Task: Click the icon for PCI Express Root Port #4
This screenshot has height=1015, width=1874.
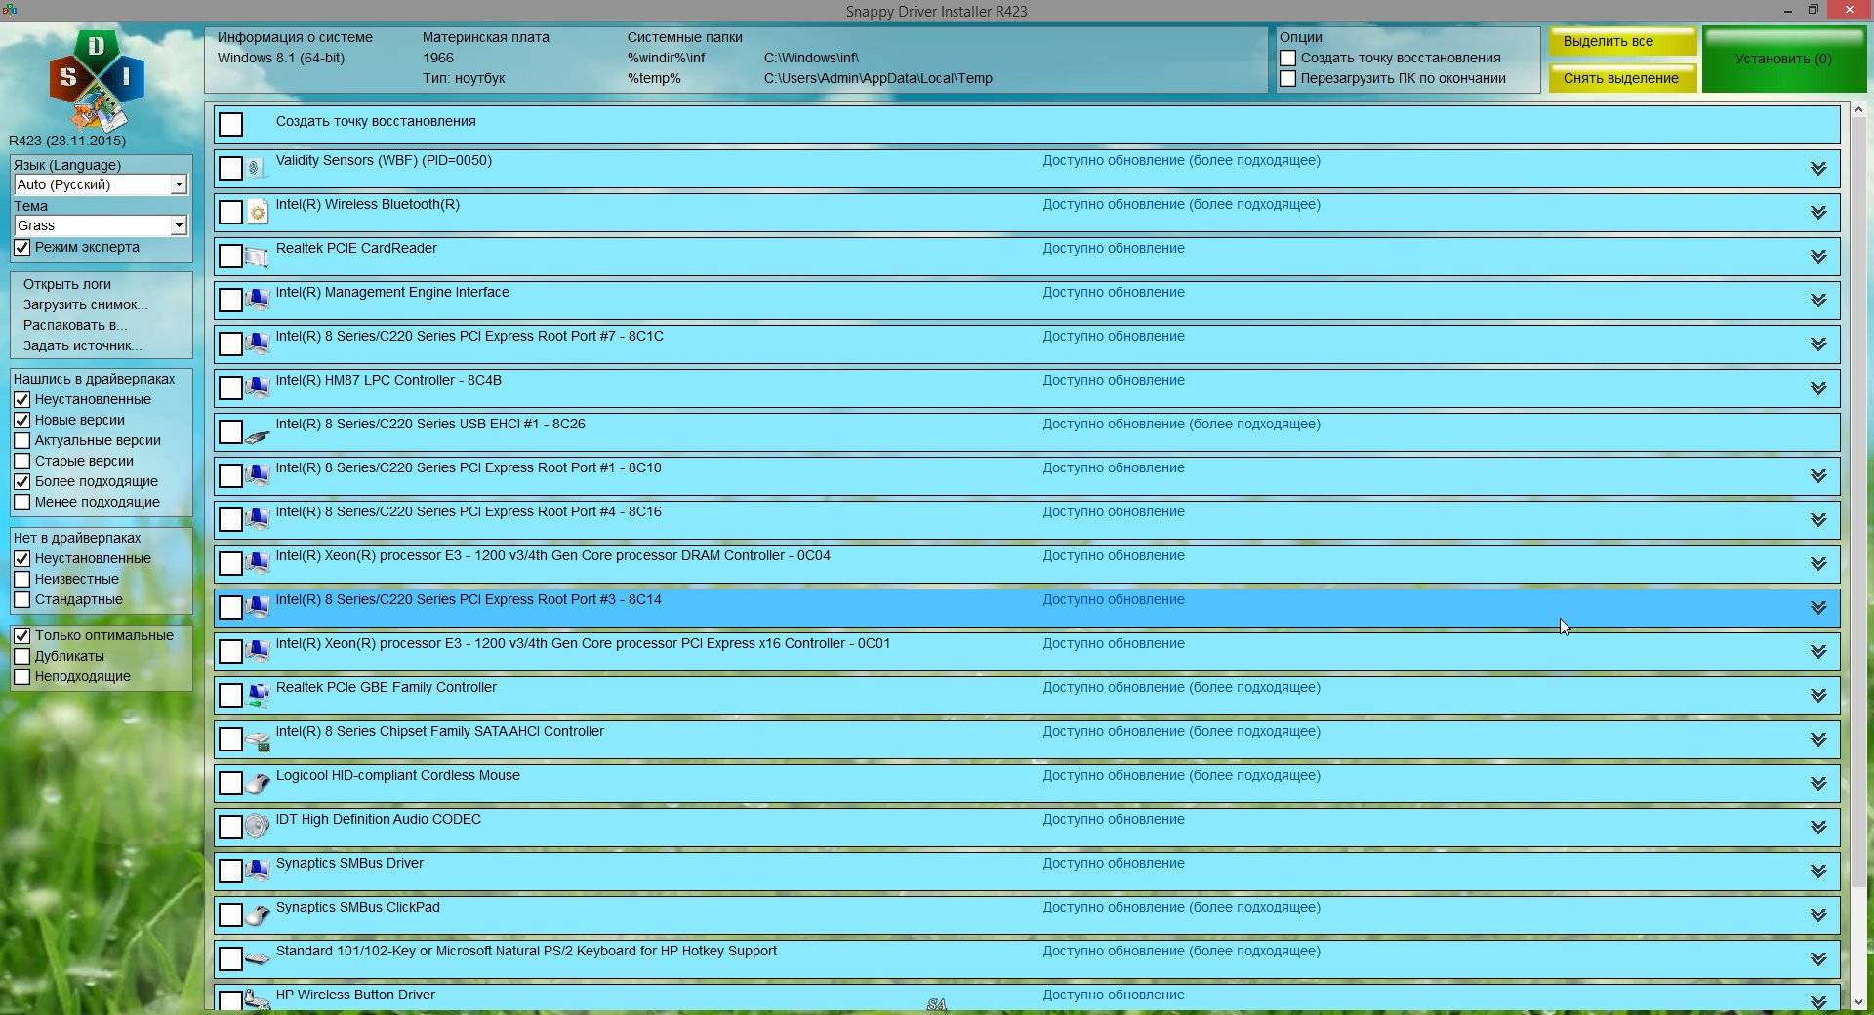Action: (x=257, y=519)
